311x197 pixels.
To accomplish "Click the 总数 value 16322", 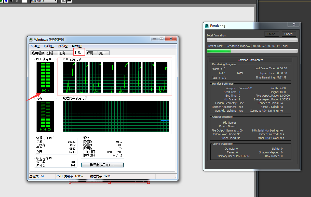I will (x=72, y=142).
